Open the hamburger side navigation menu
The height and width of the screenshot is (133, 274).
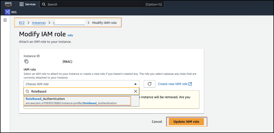click(5, 20)
